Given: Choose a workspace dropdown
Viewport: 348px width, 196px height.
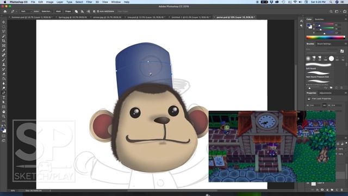Looking at the screenshot, I should pos(337,11).
